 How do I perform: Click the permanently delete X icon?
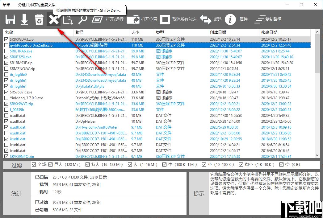[x=53, y=19]
